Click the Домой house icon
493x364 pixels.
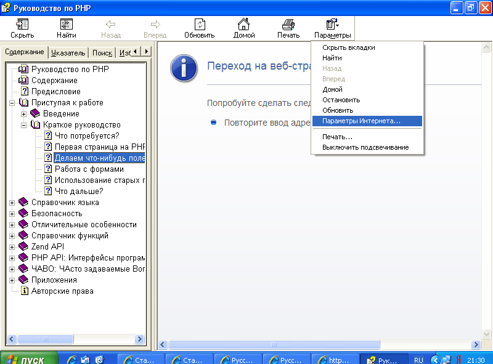click(243, 24)
